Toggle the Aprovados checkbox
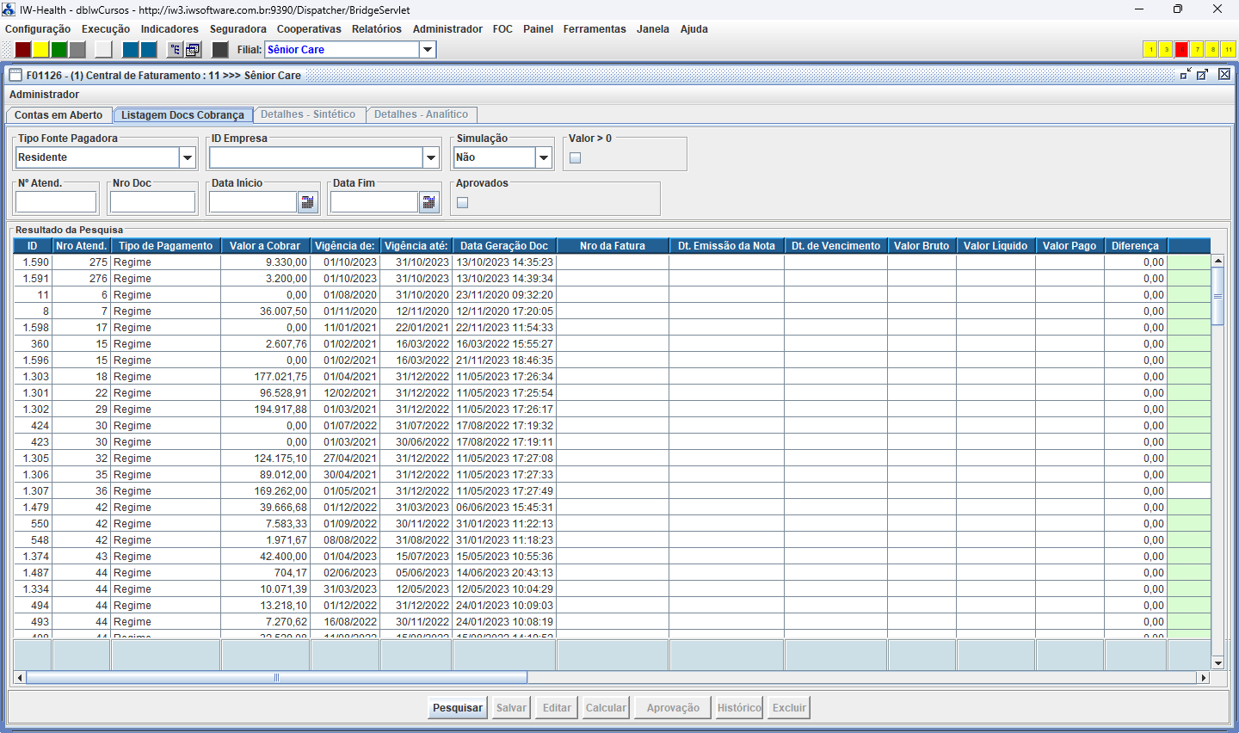Image resolution: width=1239 pixels, height=733 pixels. 463,202
